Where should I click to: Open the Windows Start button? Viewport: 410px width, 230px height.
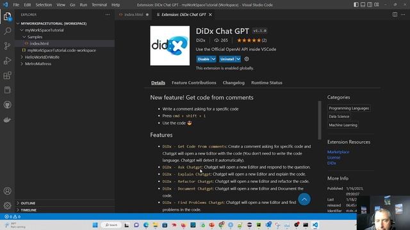pyautogui.click(x=95, y=225)
